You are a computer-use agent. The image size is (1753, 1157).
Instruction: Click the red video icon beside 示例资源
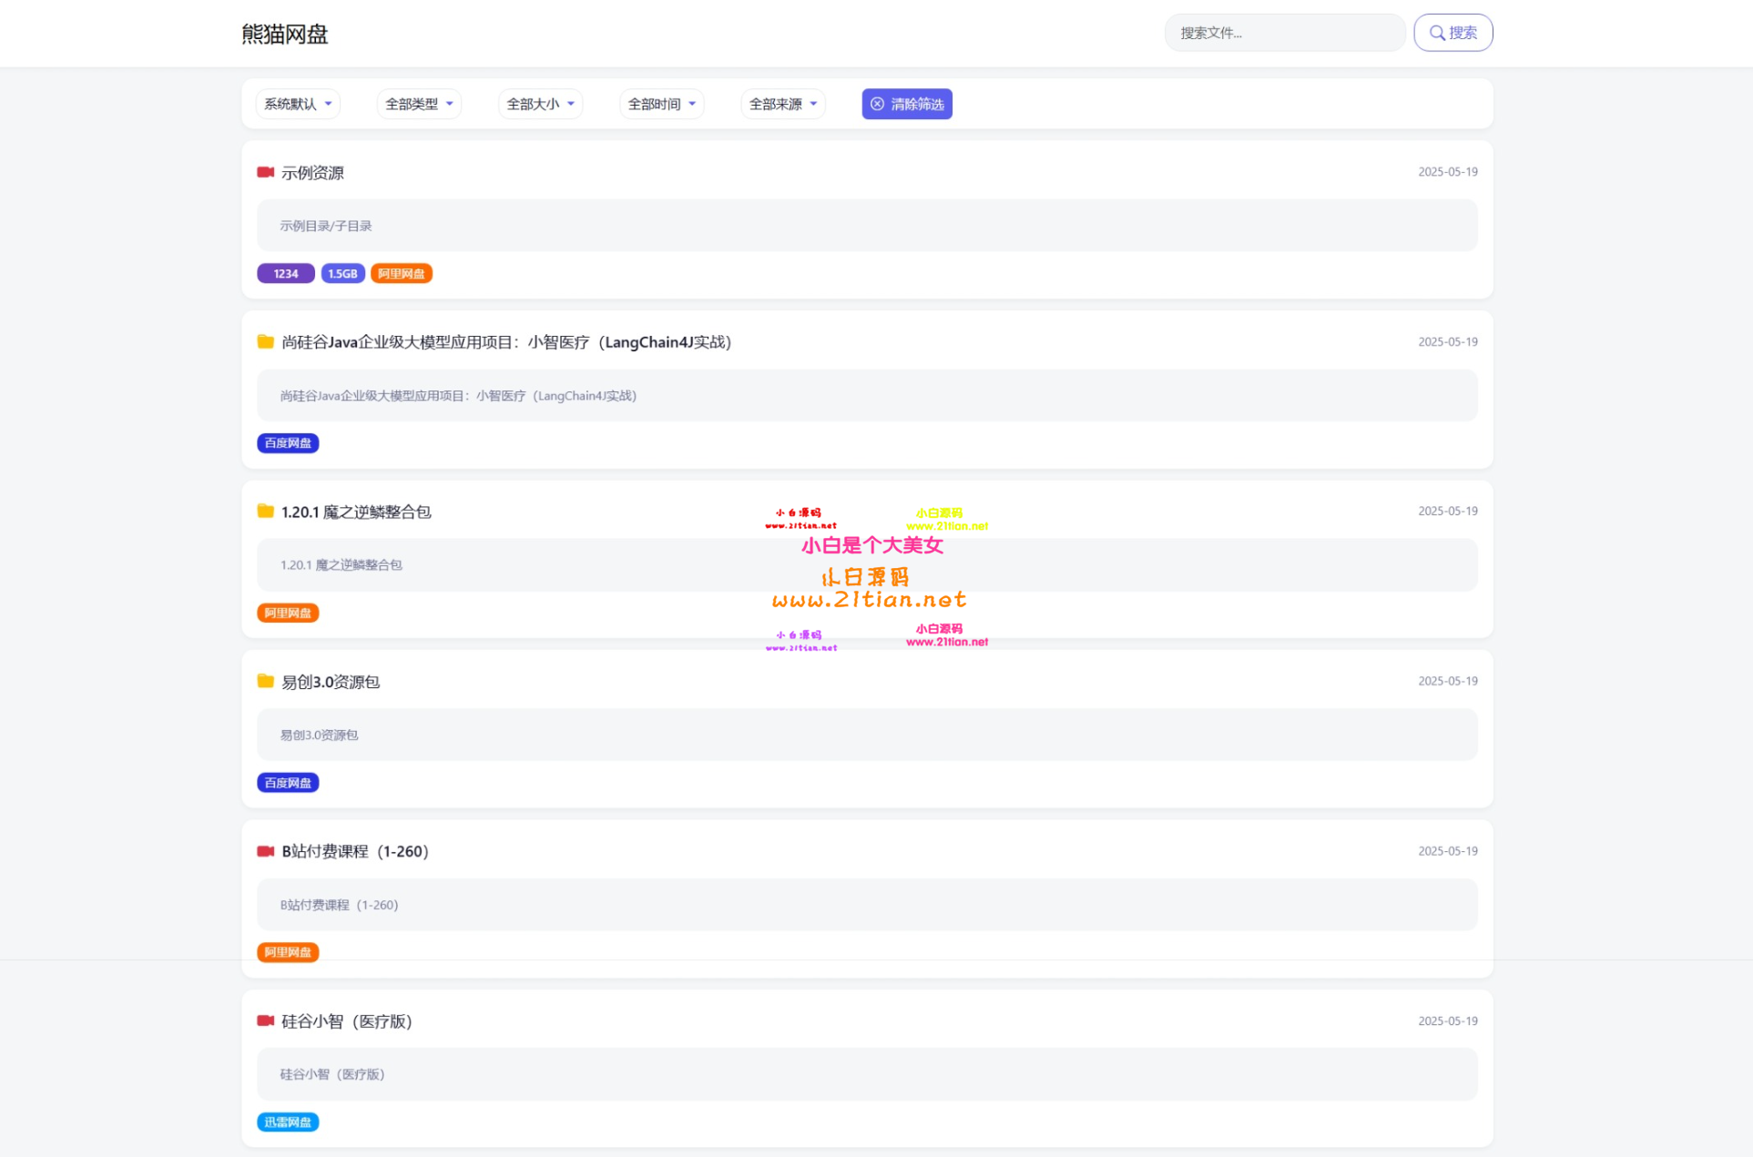click(265, 172)
